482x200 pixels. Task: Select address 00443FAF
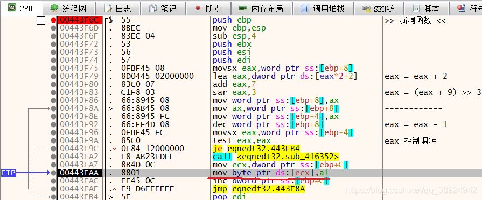[80, 189]
